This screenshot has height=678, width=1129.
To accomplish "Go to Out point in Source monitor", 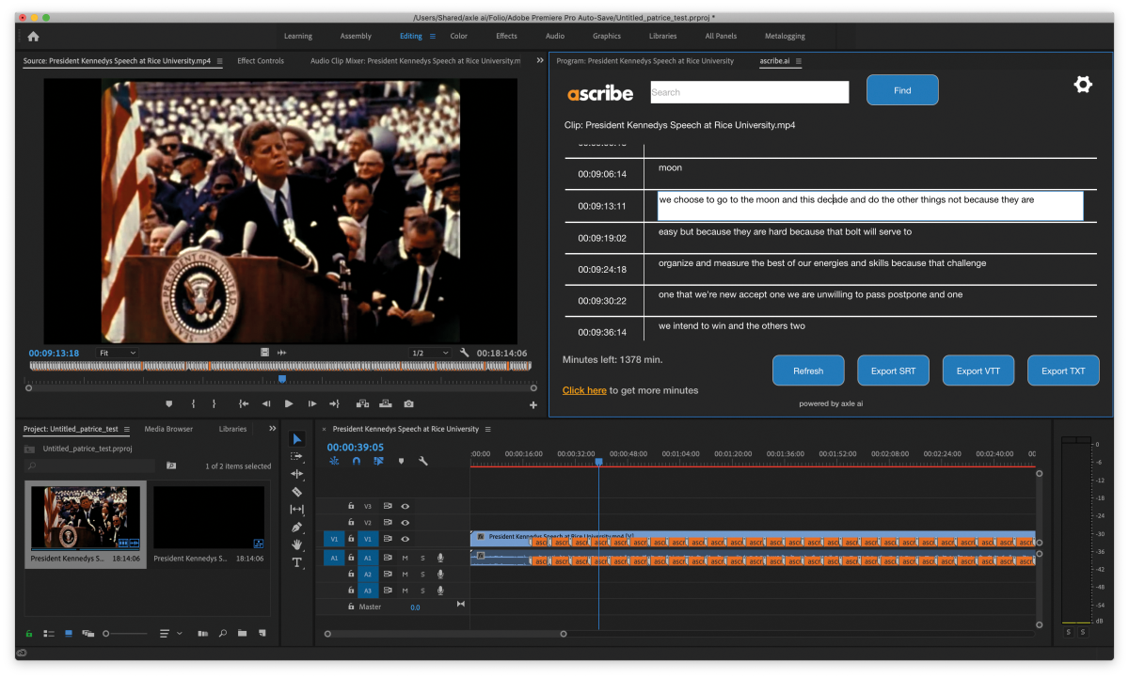I will (x=334, y=403).
